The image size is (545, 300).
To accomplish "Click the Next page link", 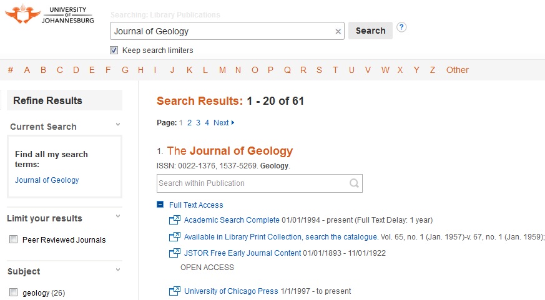I will pyautogui.click(x=221, y=123).
